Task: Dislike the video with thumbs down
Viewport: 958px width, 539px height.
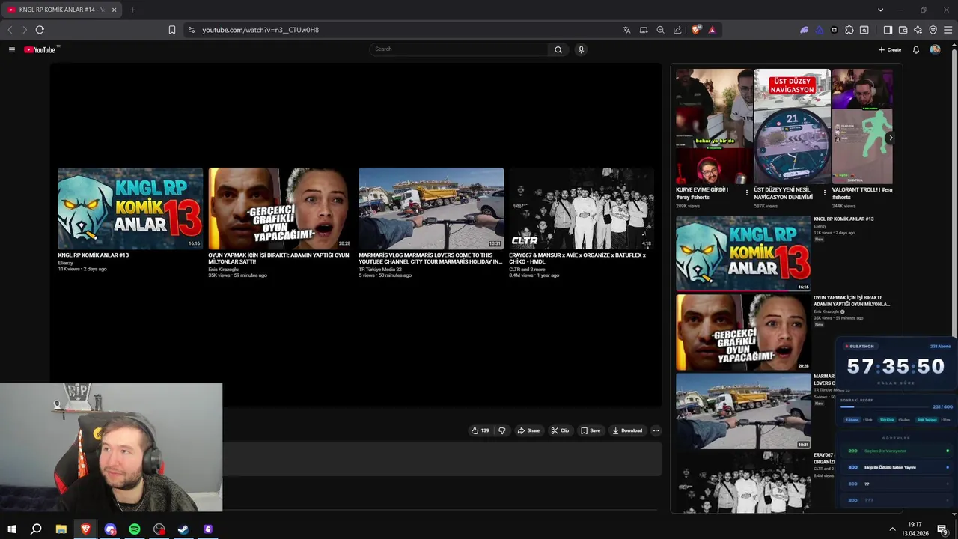Action: pos(501,430)
